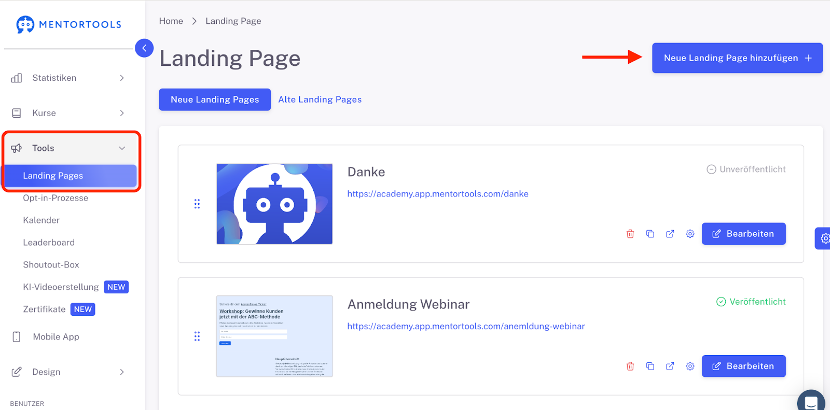This screenshot has height=410, width=830.
Task: Expand the Kurse menu
Action: click(68, 113)
